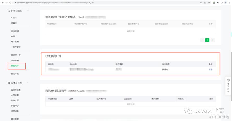Image resolution: width=232 pixels, height=121 pixels.
Task: Click the 授权关系状态 column header
Action: pos(187,24)
